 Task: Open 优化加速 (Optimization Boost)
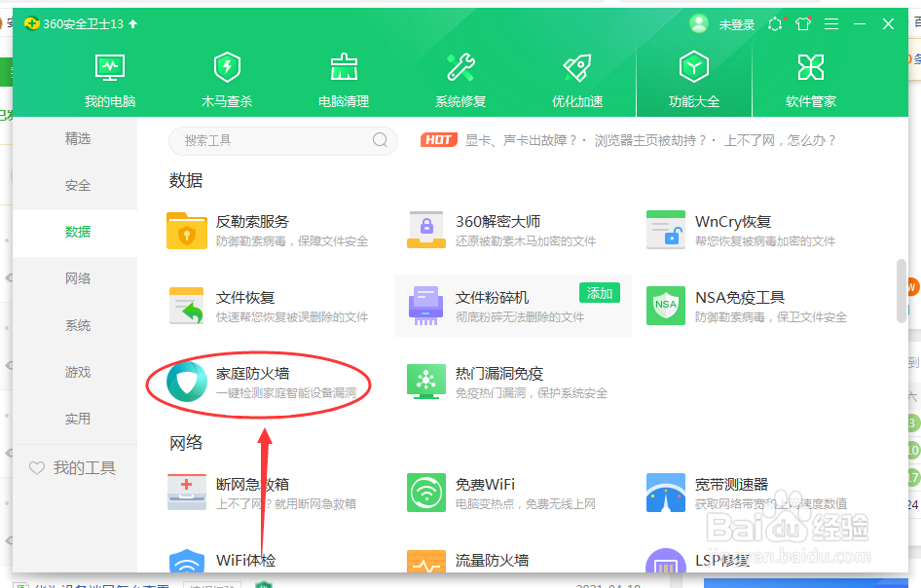577,76
